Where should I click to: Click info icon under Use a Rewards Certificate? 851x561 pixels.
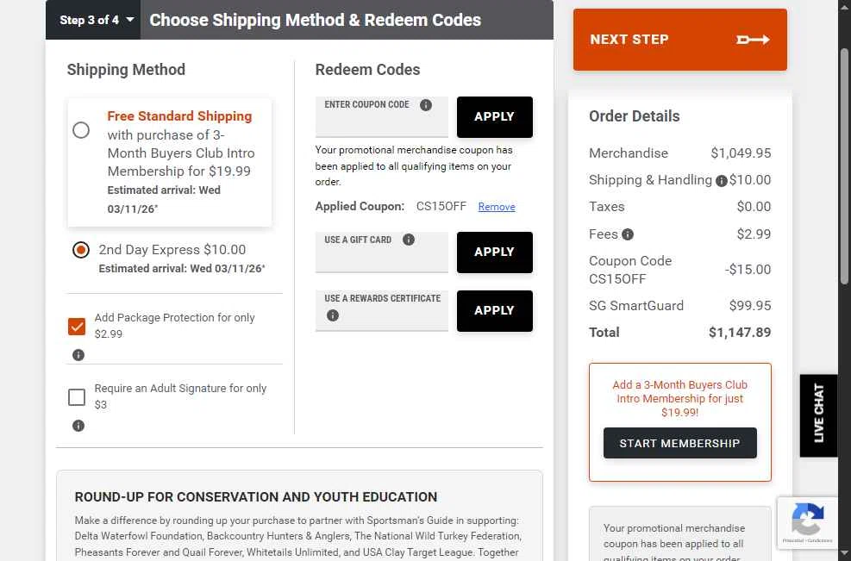coord(333,315)
